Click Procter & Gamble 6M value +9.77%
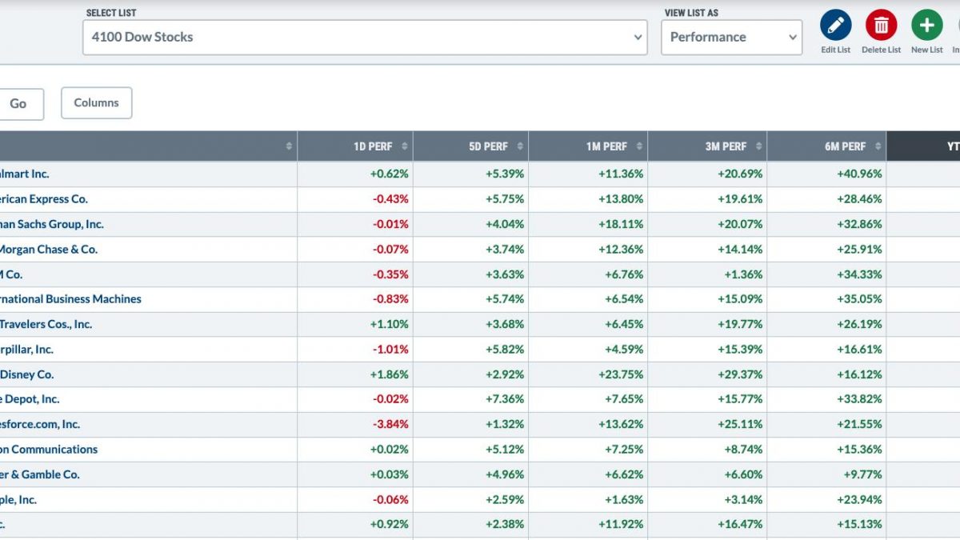 [x=863, y=474]
